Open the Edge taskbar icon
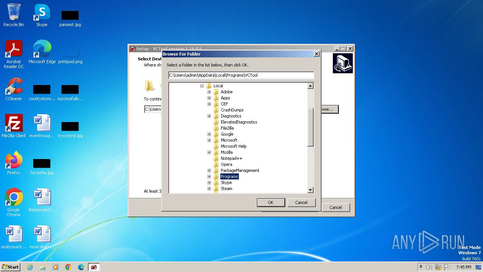 [x=81, y=267]
